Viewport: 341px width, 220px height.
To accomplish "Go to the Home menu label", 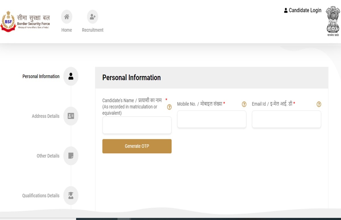I will point(66,30).
